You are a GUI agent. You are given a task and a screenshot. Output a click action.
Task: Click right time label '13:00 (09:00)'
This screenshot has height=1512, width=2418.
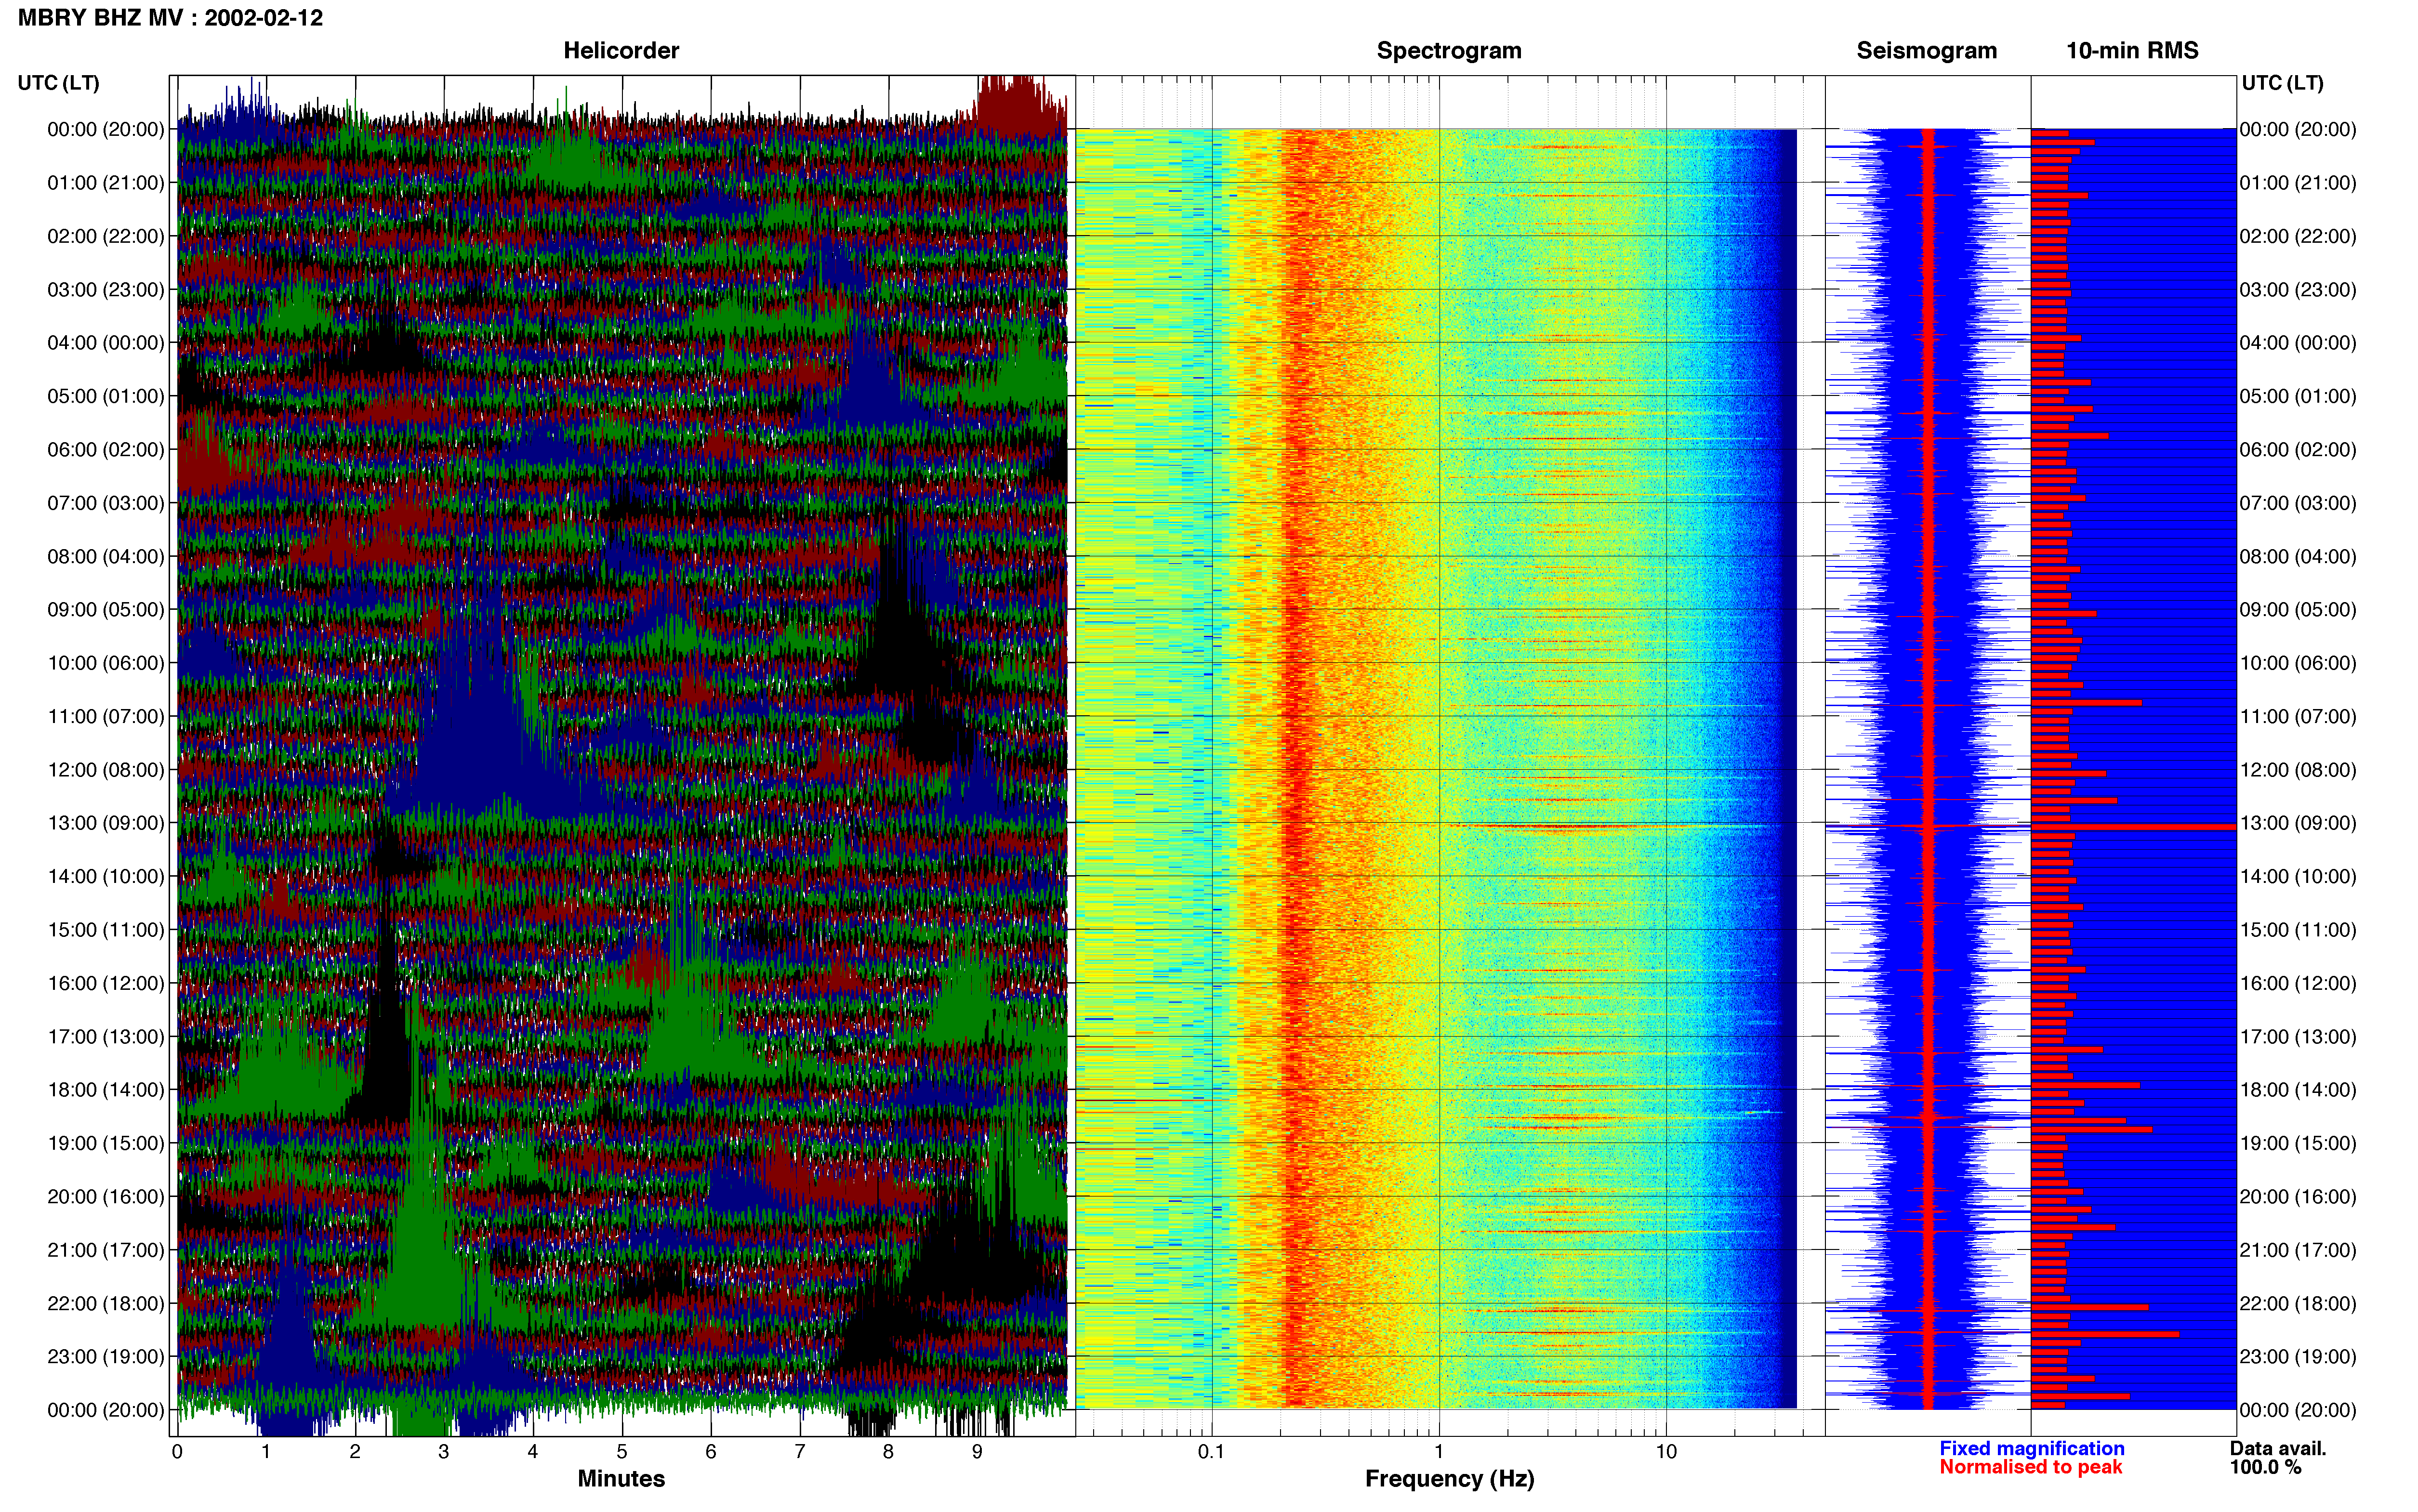pyautogui.click(x=2298, y=823)
